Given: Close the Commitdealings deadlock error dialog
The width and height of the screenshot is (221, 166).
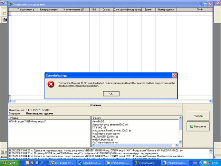Looking at the screenshot, I should [174, 75].
